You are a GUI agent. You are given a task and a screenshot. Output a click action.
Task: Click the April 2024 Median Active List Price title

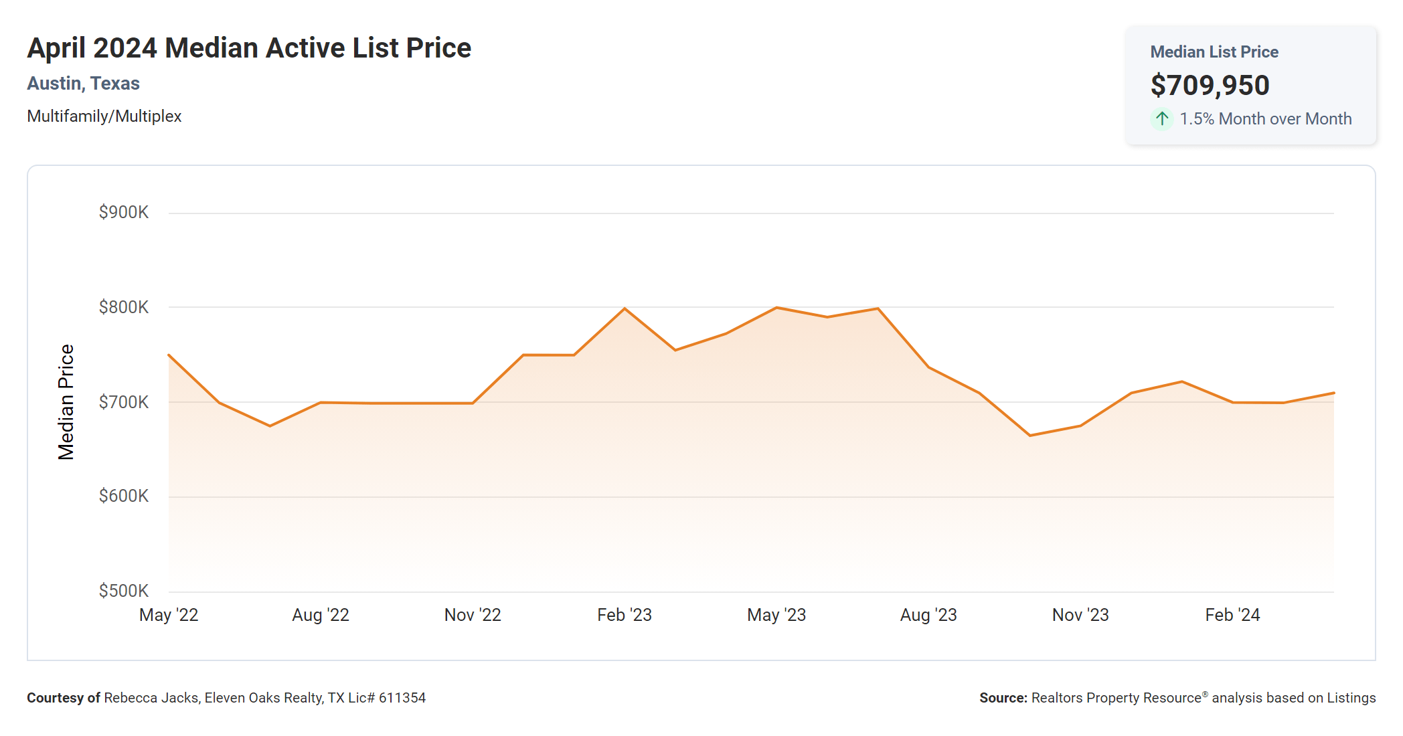point(249,48)
